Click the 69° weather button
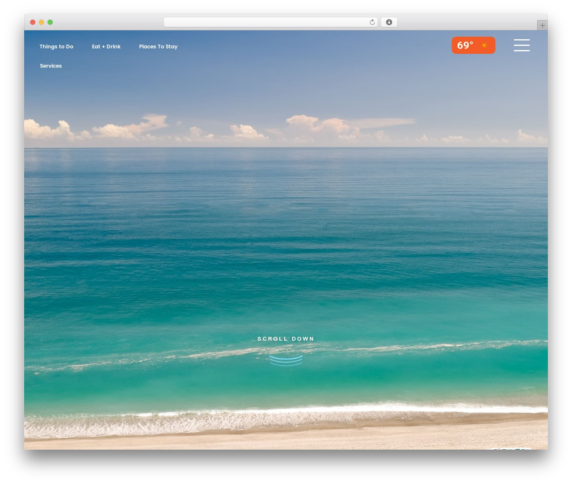The height and width of the screenshot is (484, 572). pos(473,45)
